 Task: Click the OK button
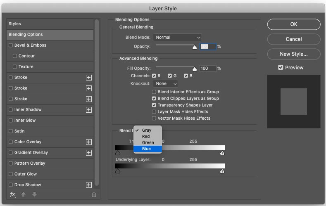294,24
